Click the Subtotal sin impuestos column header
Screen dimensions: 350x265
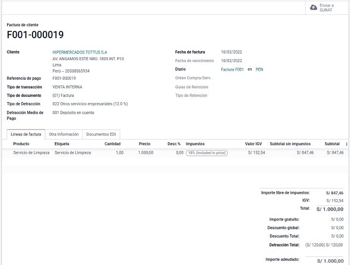[x=290, y=144]
